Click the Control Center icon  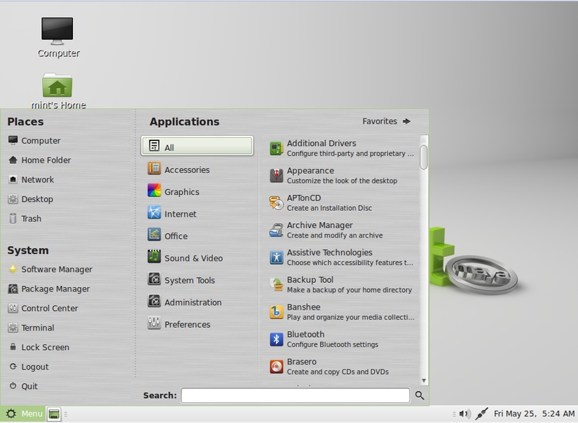point(13,308)
